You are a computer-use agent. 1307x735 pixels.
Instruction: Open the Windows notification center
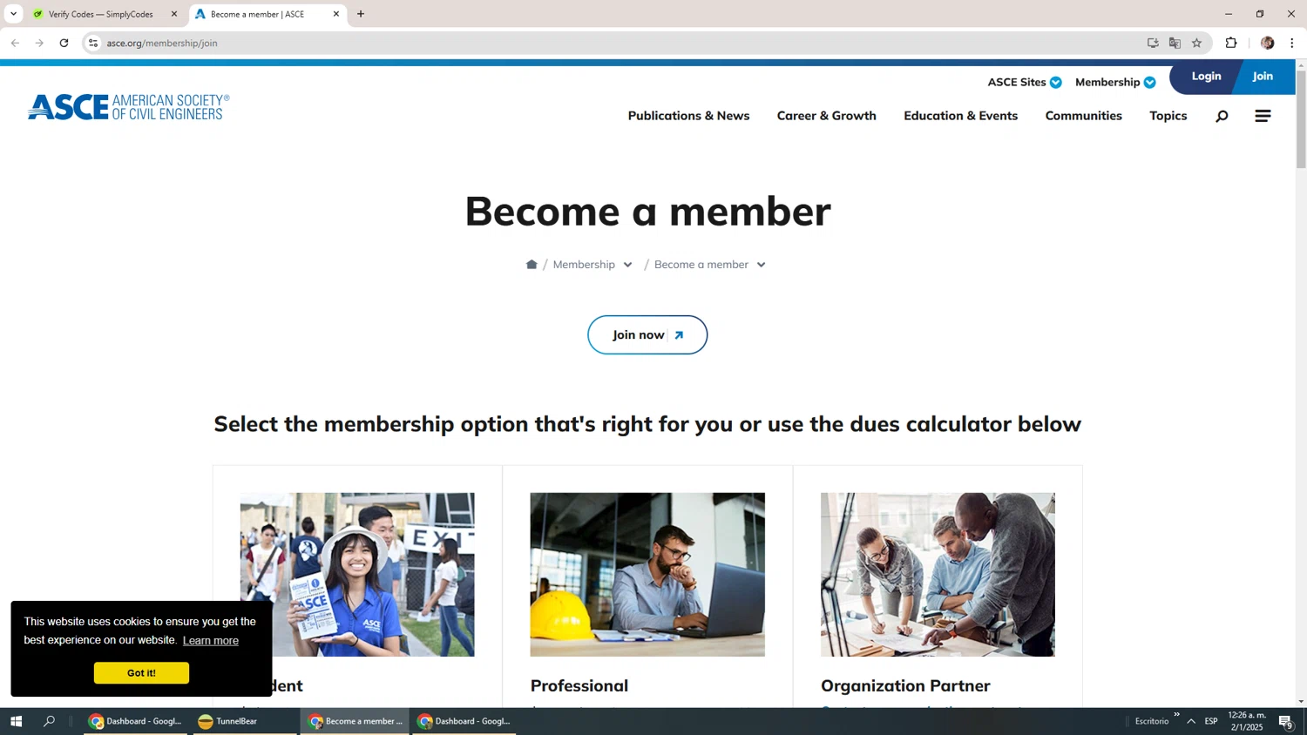pos(1286,721)
